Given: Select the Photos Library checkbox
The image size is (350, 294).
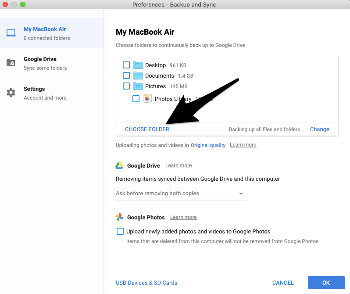Looking at the screenshot, I should pyautogui.click(x=136, y=99).
